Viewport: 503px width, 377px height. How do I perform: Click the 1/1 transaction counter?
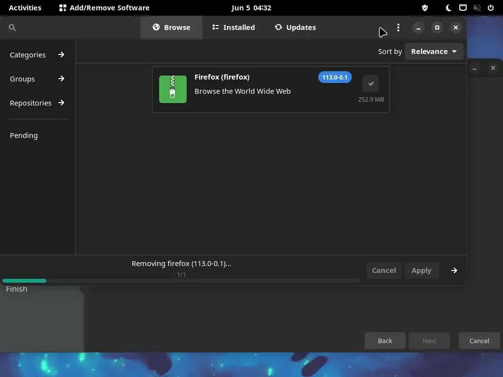(181, 275)
